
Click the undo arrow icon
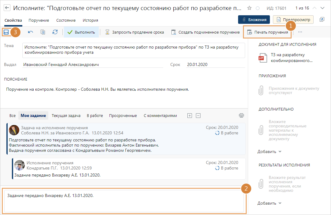tap(31, 32)
